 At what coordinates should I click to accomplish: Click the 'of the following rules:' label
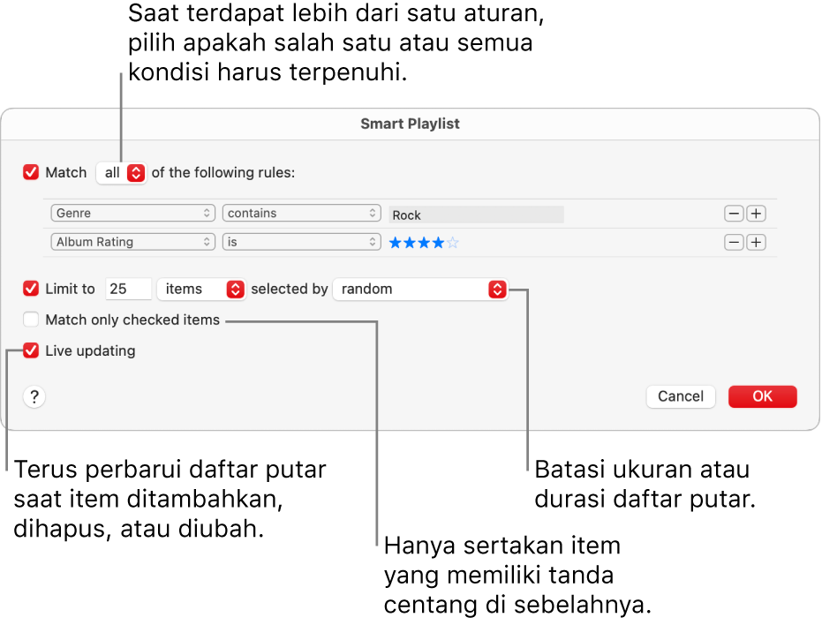pos(223,172)
